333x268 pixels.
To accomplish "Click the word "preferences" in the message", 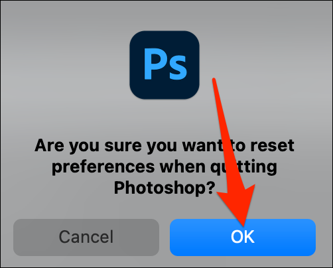I will tap(103, 168).
